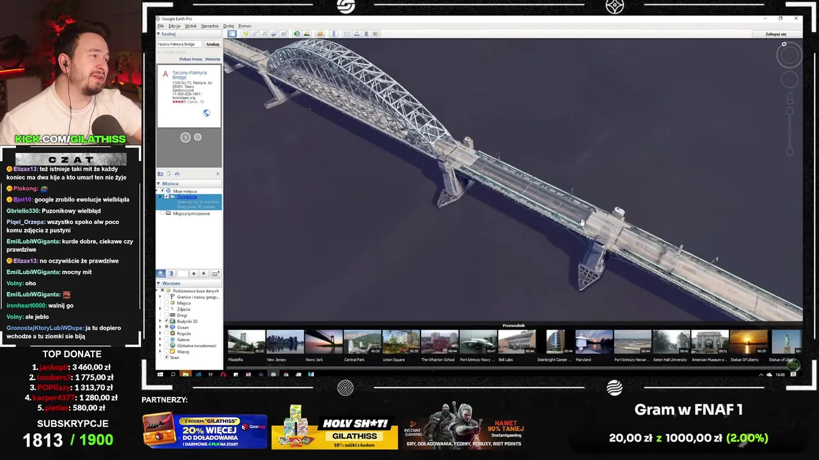Toggle the Moje miejsca checkbox

tap(163, 190)
